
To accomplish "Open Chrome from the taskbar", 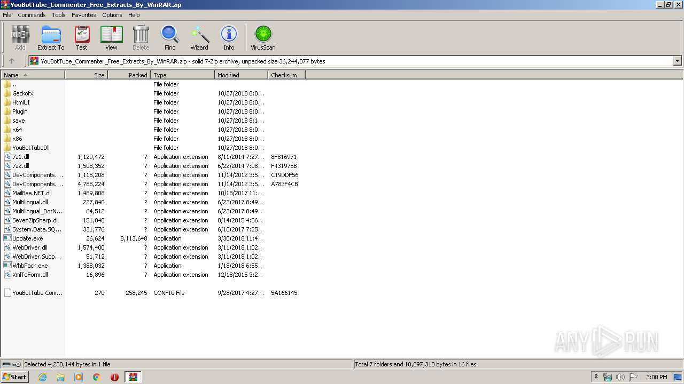I will (97, 377).
